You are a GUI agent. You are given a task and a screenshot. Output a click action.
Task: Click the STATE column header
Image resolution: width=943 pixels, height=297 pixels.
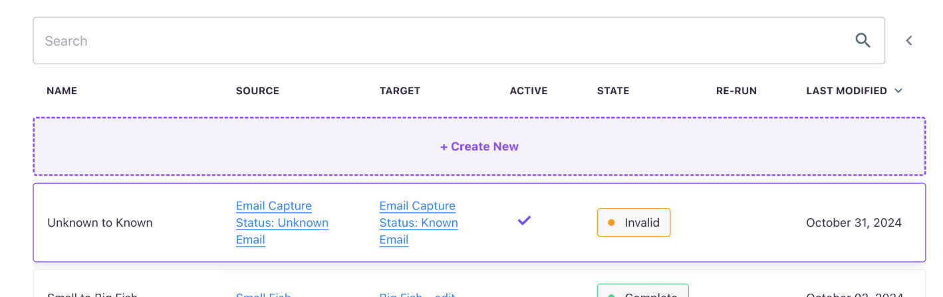click(x=613, y=91)
